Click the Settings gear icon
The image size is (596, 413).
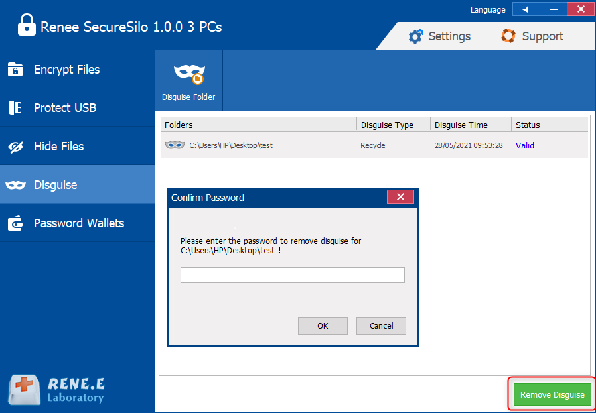pos(415,36)
